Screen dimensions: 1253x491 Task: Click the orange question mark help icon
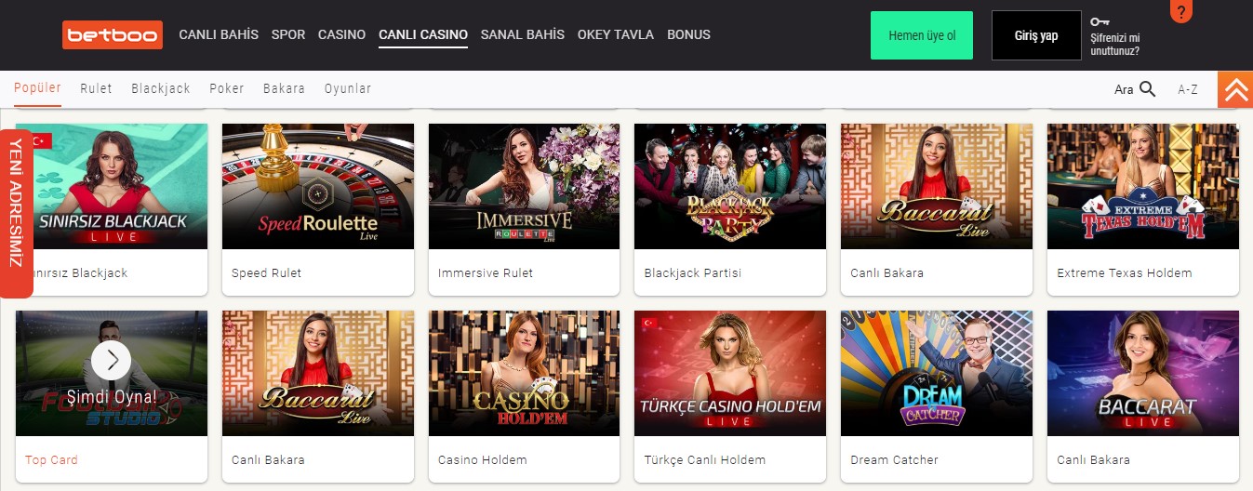[1181, 12]
